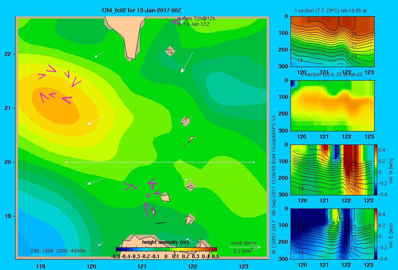398x270 pixels.
Task: Click the 'wind stress' legend label
Action: (x=244, y=243)
